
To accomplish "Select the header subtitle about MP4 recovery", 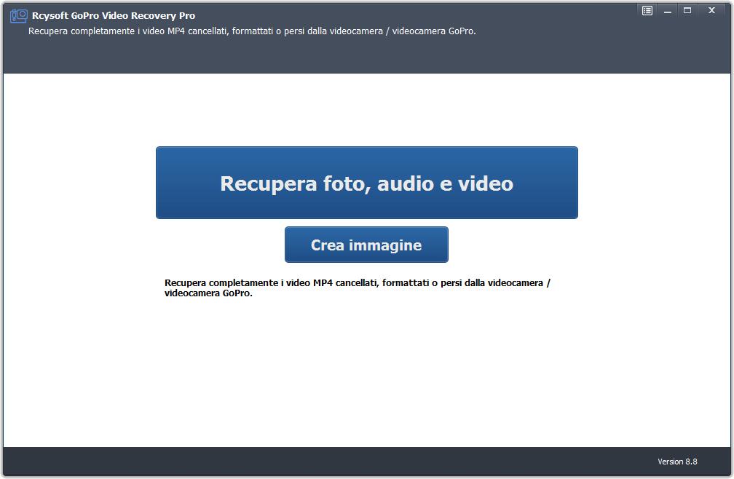I will [x=251, y=31].
